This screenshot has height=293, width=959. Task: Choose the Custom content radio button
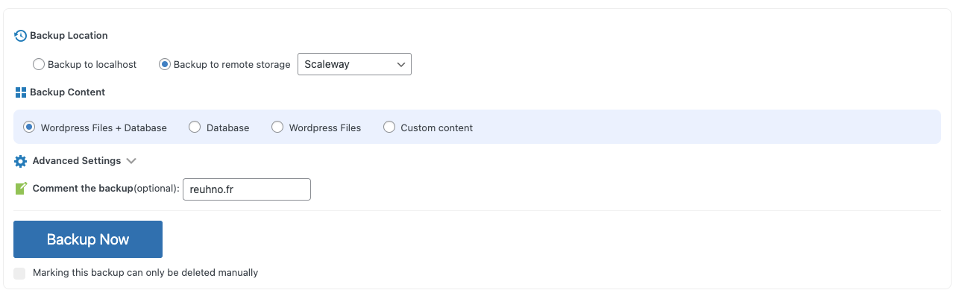389,127
